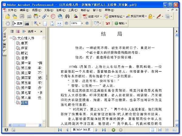Image resolution: width=182 pixels, height=136 pixels.
Task: Select the 第五章 bookmark
Action: pyautogui.click(x=26, y=83)
